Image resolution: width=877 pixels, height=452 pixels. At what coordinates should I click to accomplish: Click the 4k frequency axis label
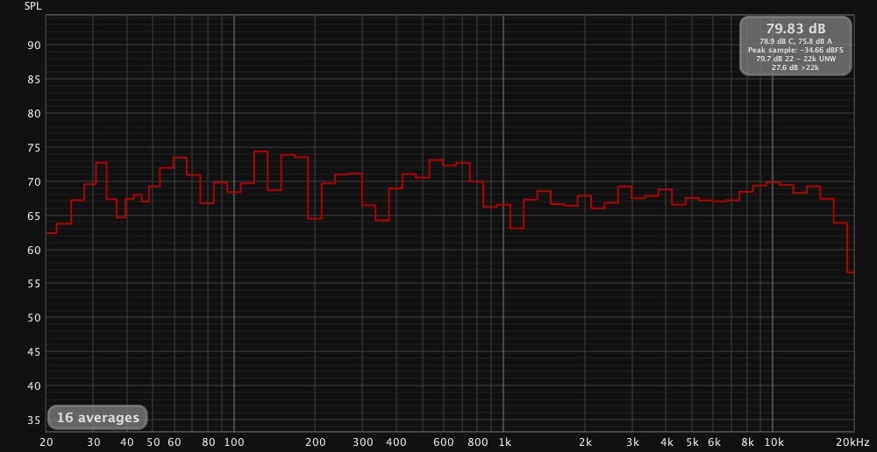point(666,442)
